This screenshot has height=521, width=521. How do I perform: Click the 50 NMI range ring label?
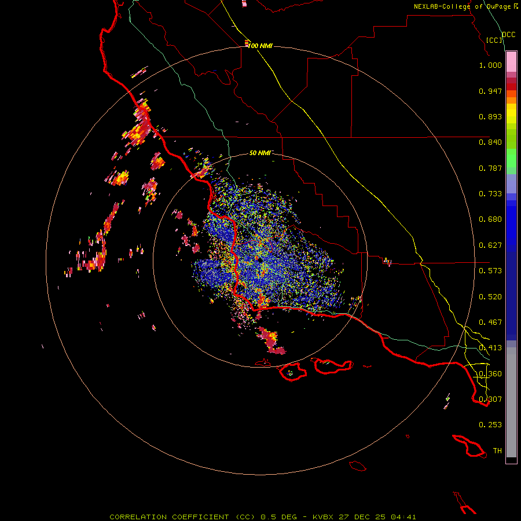click(260, 153)
